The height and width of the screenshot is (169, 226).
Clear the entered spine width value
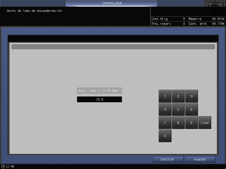pos(205,123)
